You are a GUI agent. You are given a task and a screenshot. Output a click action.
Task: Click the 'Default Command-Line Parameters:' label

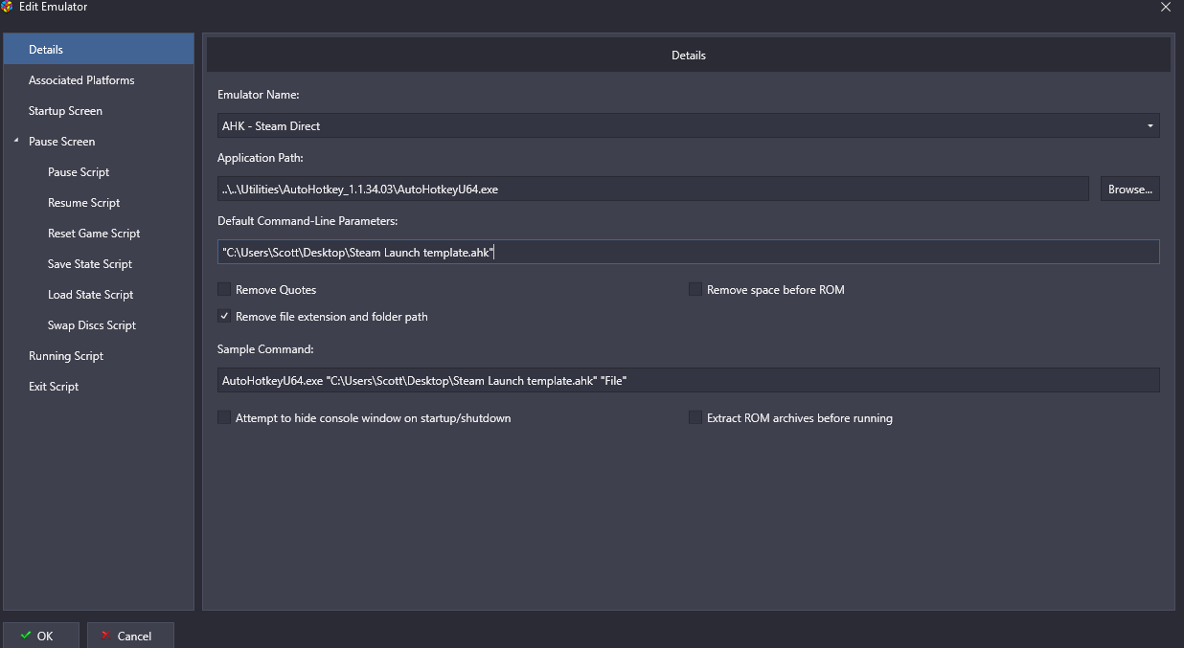click(x=307, y=220)
